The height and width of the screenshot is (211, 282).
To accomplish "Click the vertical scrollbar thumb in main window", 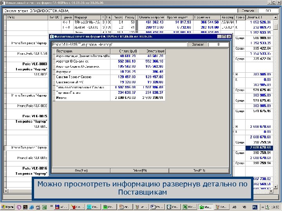I will point(275,27).
